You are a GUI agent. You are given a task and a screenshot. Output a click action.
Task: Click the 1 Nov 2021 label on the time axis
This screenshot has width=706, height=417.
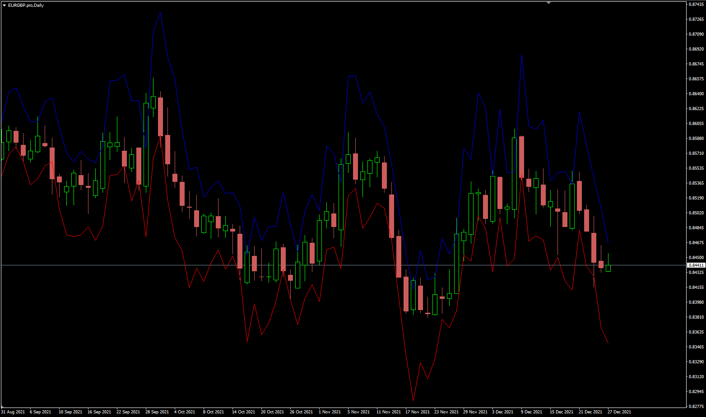pos(329,412)
